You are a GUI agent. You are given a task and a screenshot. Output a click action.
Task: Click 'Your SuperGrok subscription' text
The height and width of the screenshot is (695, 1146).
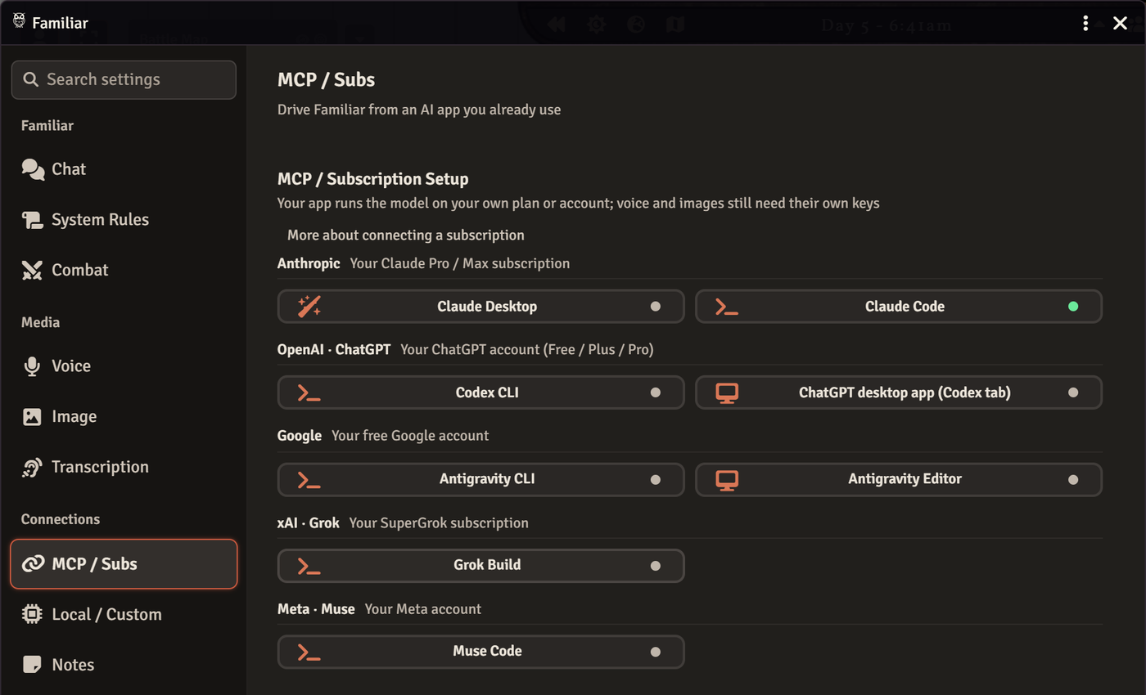[439, 522]
